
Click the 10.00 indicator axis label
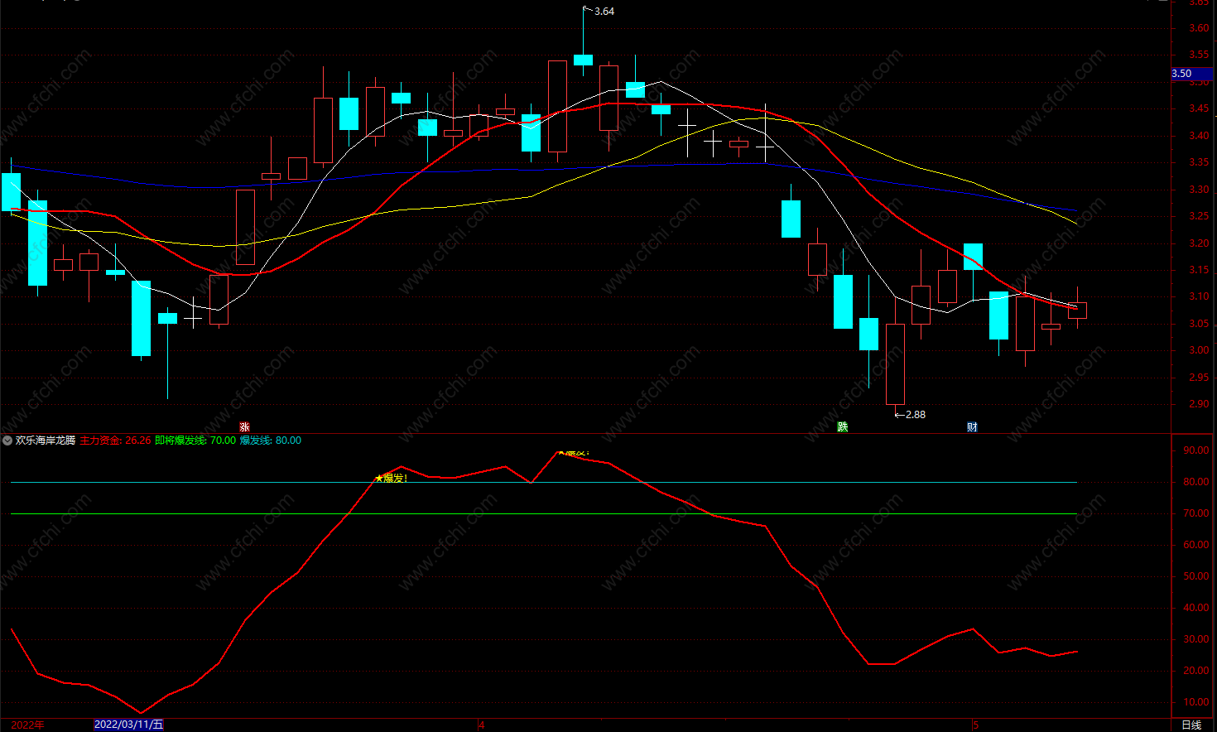click(1196, 702)
